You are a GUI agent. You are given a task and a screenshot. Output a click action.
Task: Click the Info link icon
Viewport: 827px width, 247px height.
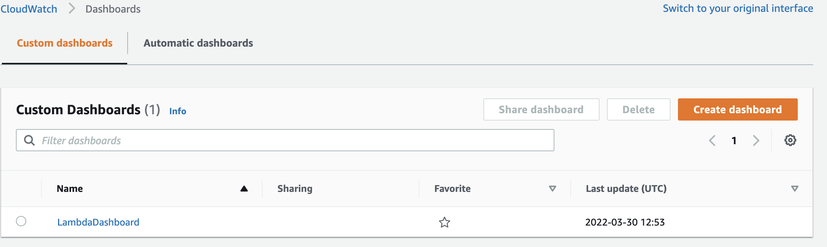click(177, 111)
